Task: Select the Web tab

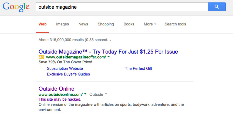Action: (x=43, y=24)
